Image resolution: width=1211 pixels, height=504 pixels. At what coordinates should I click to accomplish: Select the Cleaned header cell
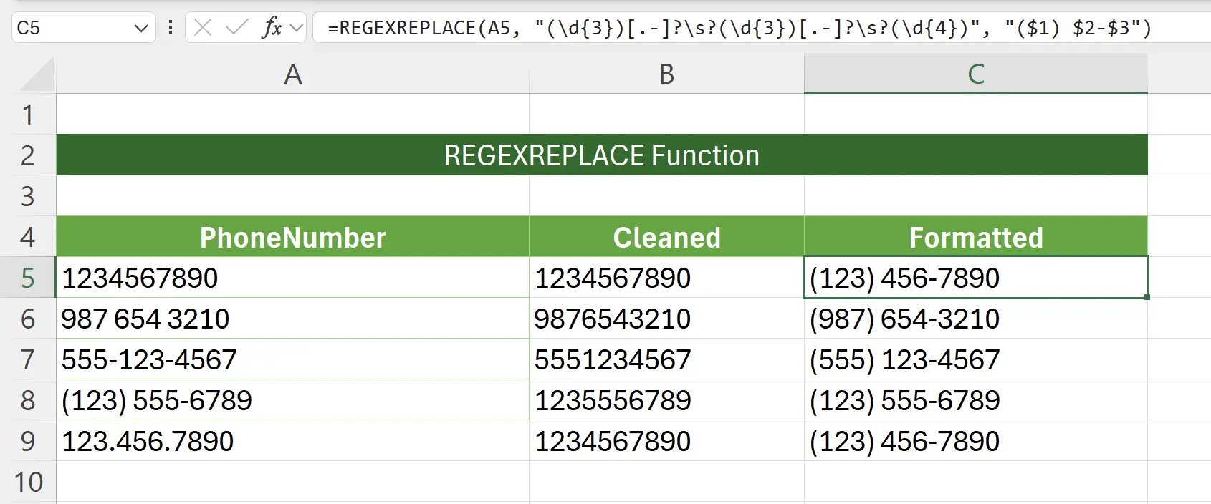click(x=666, y=238)
